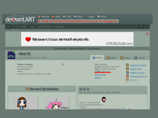Click the journal avatar of black-haired girl
The width and height of the screenshot is (158, 118).
pyautogui.click(x=104, y=99)
